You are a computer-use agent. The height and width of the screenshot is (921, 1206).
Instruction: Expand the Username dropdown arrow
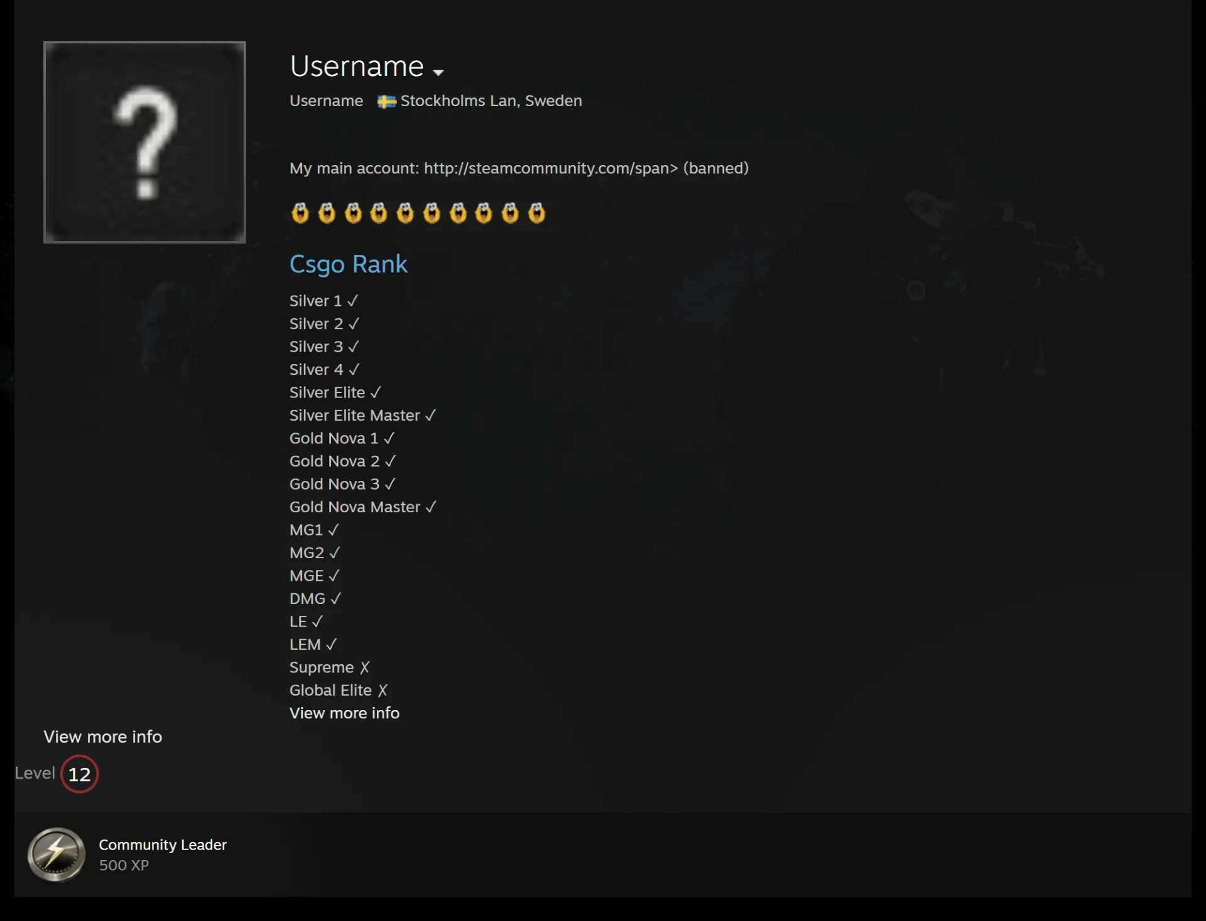438,72
